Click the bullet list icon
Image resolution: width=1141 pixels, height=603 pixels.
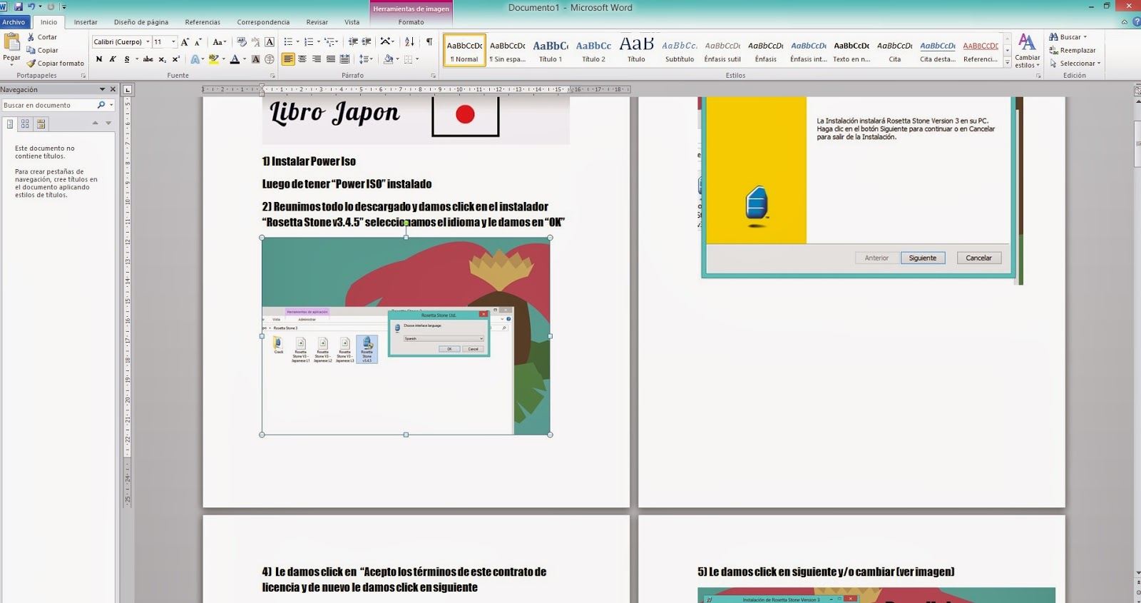[x=290, y=42]
